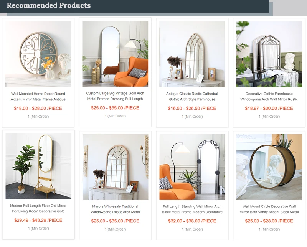Open the black metal arch standing mirror image

[x=192, y=167]
